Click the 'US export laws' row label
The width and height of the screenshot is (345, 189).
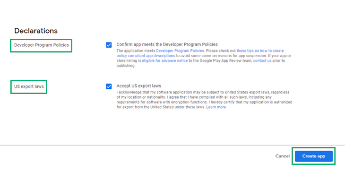point(29,86)
